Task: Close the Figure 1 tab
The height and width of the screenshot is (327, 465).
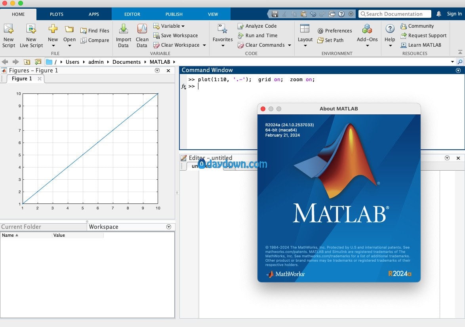Action: 40,78
